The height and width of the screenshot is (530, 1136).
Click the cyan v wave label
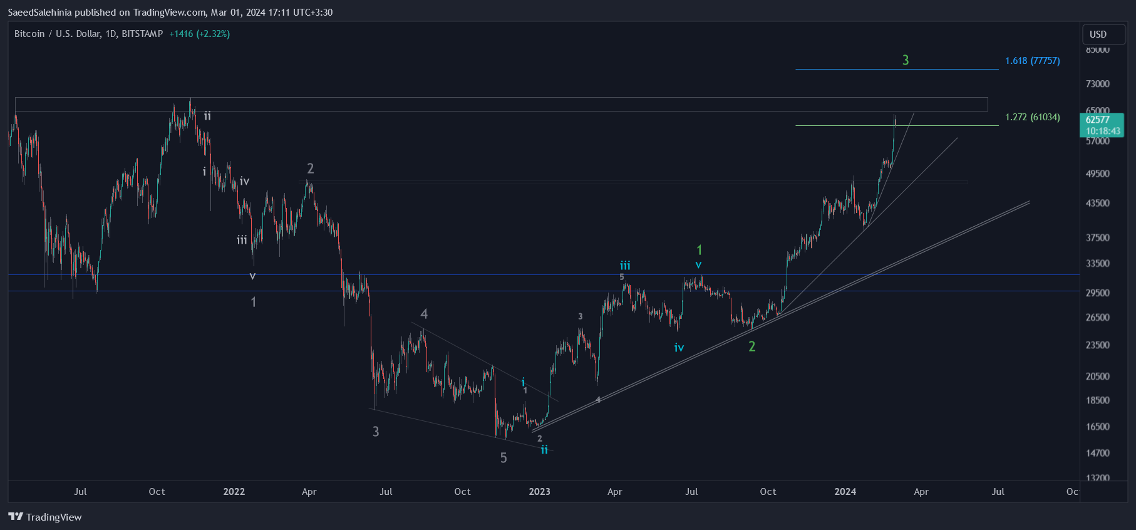[x=698, y=265]
